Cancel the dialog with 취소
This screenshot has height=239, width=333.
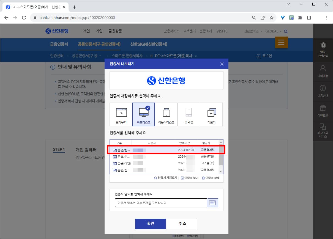click(182, 224)
